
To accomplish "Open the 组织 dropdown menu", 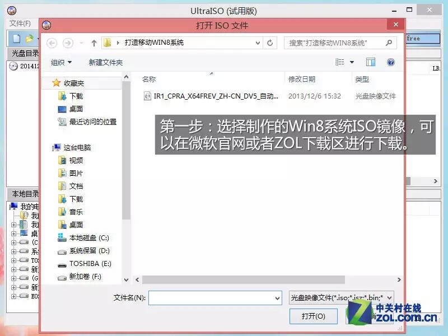I will [x=61, y=62].
